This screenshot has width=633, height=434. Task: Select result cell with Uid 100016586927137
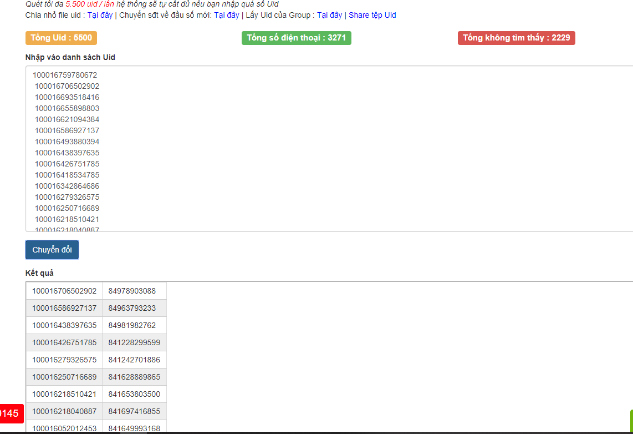click(64, 308)
